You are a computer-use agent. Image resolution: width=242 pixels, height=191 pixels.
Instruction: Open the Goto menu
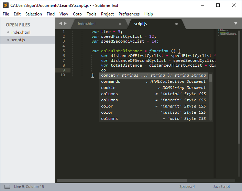pyautogui.click(x=77, y=14)
